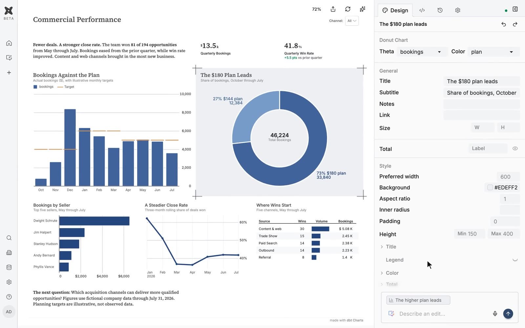Click the Size H input field
The height and width of the screenshot is (328, 525).
tap(508, 128)
